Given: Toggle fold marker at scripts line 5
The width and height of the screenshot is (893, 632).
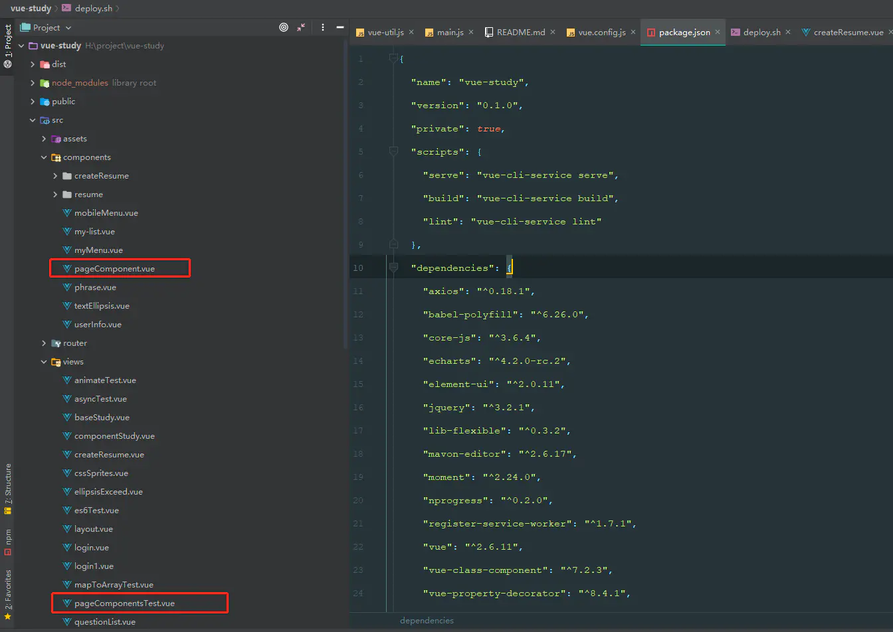Looking at the screenshot, I should click(393, 151).
